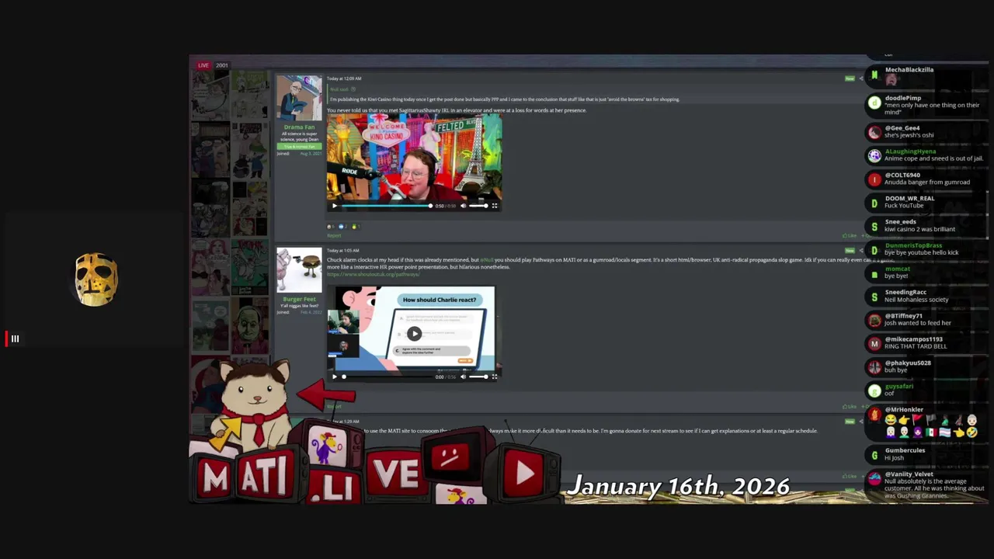Open SneedingRacc's chat avatar
The image size is (994, 559).
click(x=874, y=297)
